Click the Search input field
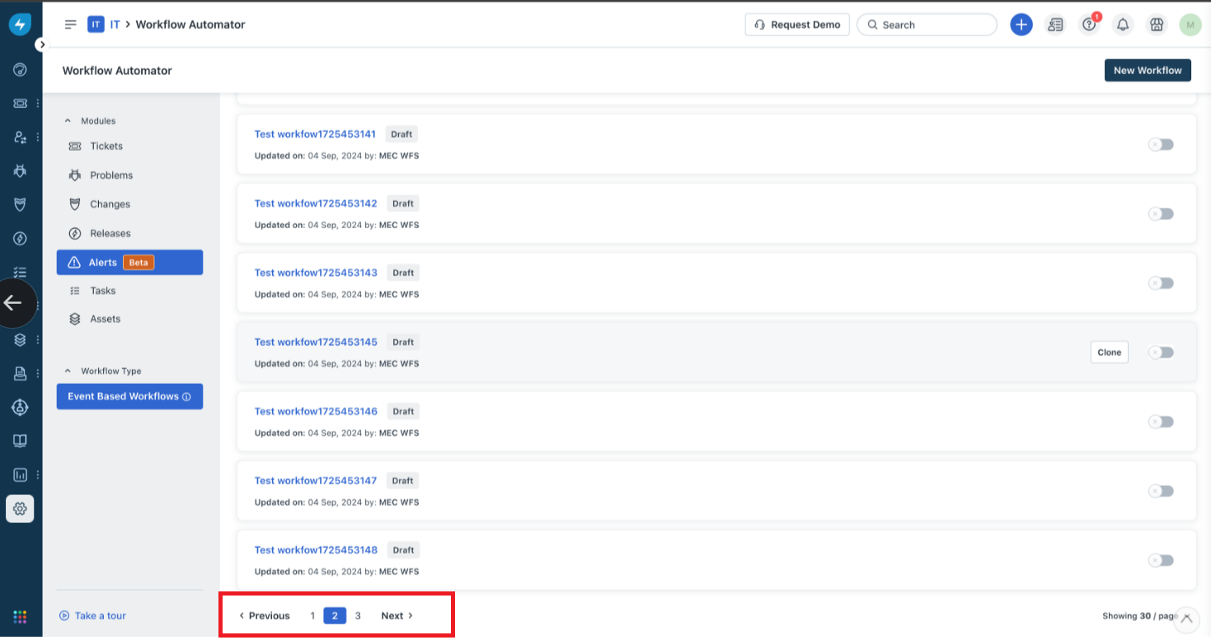Image resolution: width=1211 pixels, height=640 pixels. pyautogui.click(x=927, y=25)
